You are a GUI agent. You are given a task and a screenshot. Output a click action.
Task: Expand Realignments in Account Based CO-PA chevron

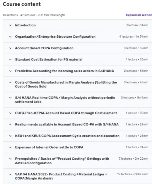[x=10, y=125]
